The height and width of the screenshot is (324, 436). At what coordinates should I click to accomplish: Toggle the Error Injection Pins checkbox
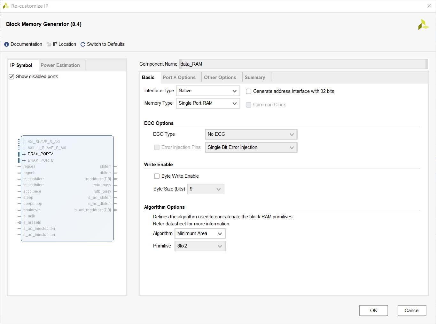click(157, 147)
